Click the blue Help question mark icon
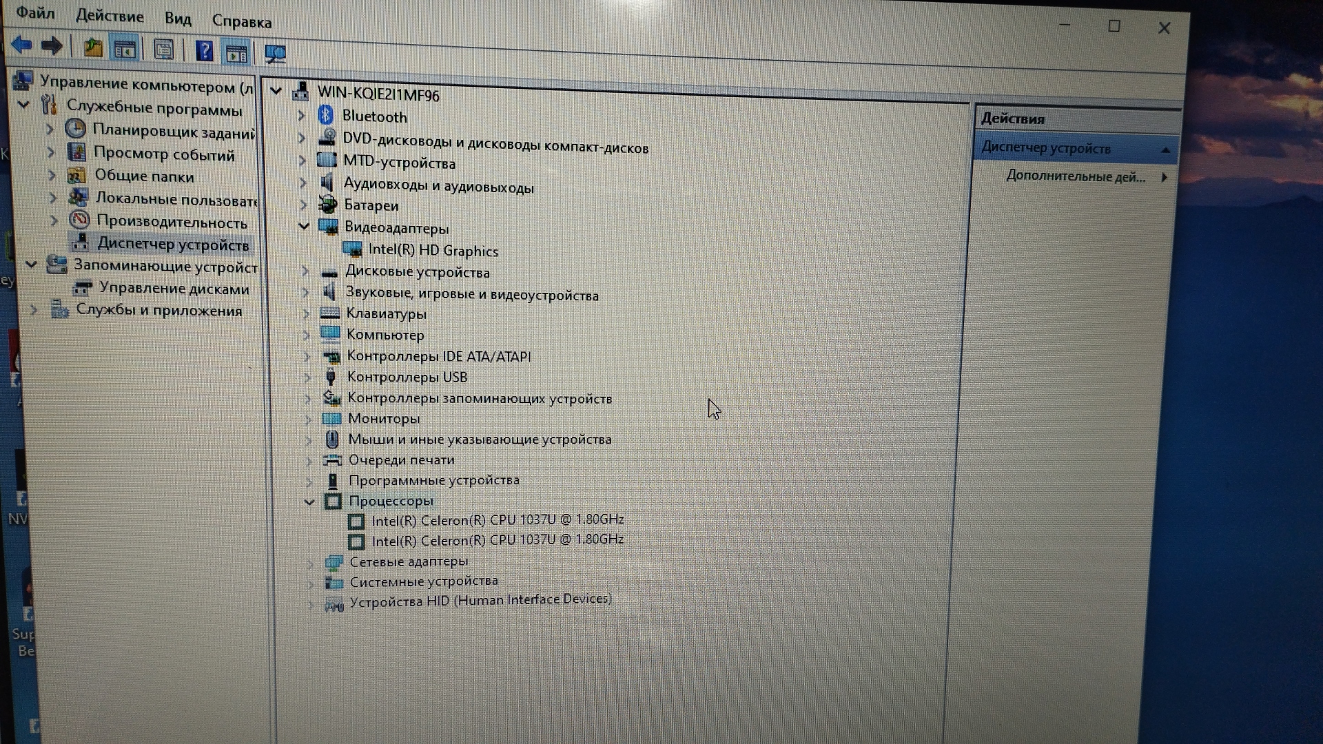 coord(204,51)
